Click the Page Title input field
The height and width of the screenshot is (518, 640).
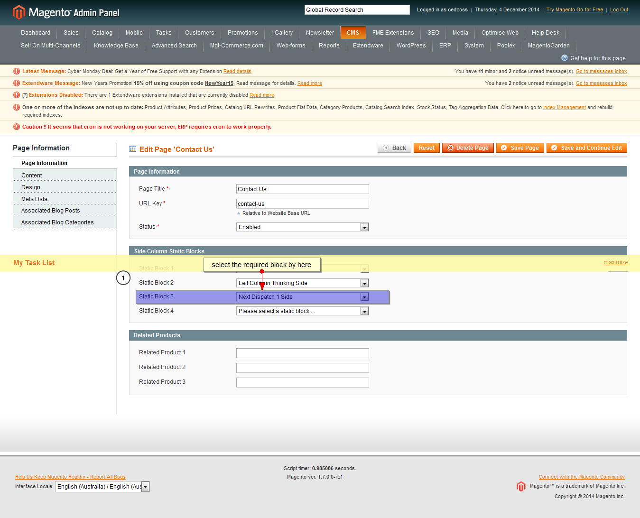tap(302, 189)
